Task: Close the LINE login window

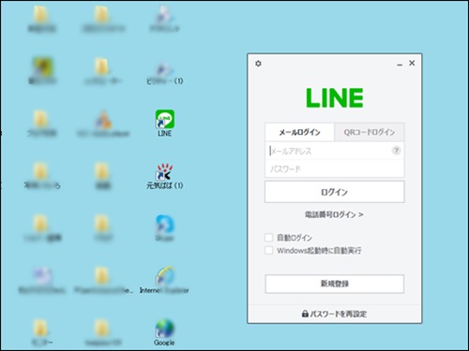Action: coord(412,63)
